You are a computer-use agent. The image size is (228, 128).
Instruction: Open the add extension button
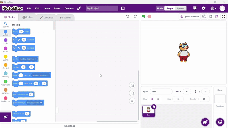5,117
